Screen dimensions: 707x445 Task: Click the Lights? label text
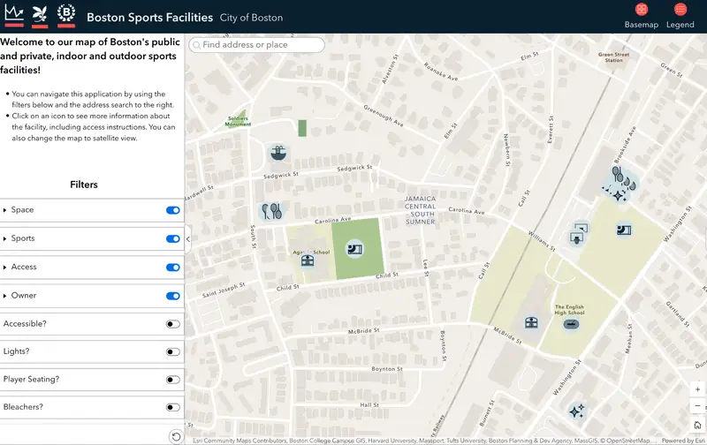[x=16, y=351]
